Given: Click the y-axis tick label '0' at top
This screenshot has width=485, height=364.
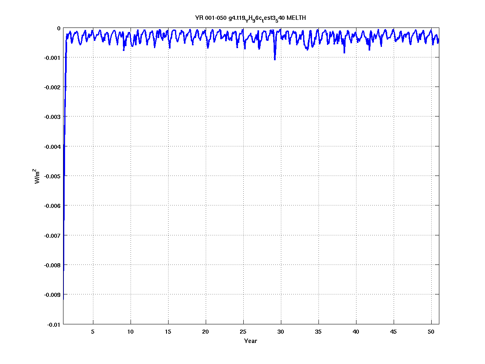Looking at the screenshot, I should point(59,28).
